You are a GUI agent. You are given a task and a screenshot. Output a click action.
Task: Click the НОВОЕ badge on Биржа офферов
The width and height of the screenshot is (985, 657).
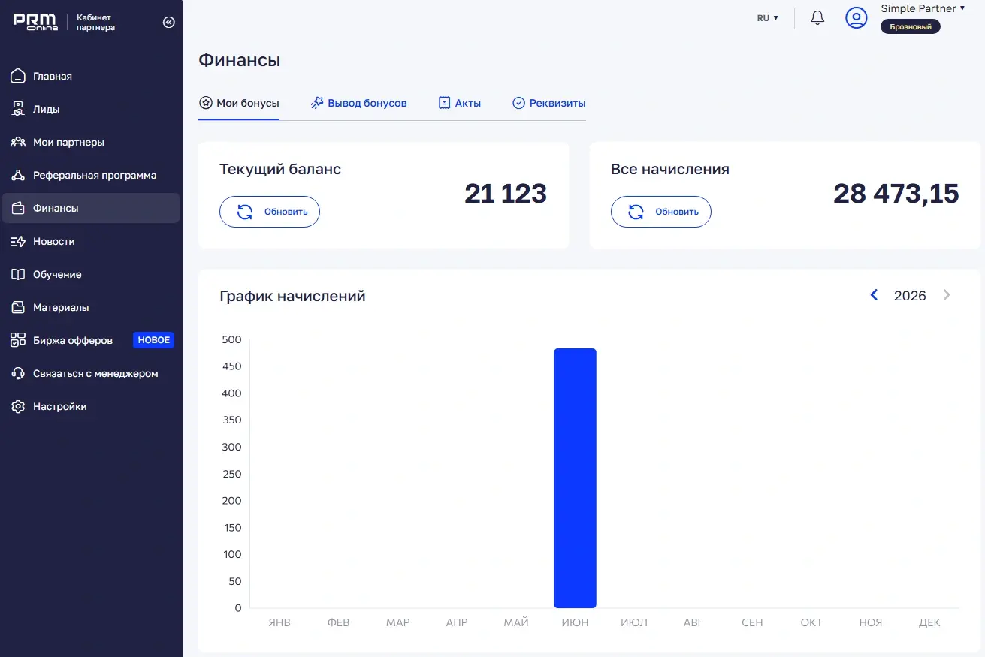pyautogui.click(x=154, y=340)
